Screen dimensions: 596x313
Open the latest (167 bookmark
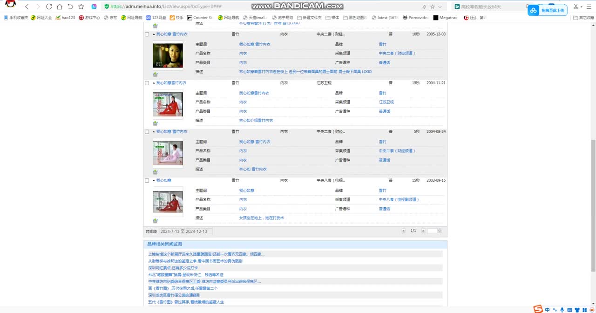tap(385, 18)
